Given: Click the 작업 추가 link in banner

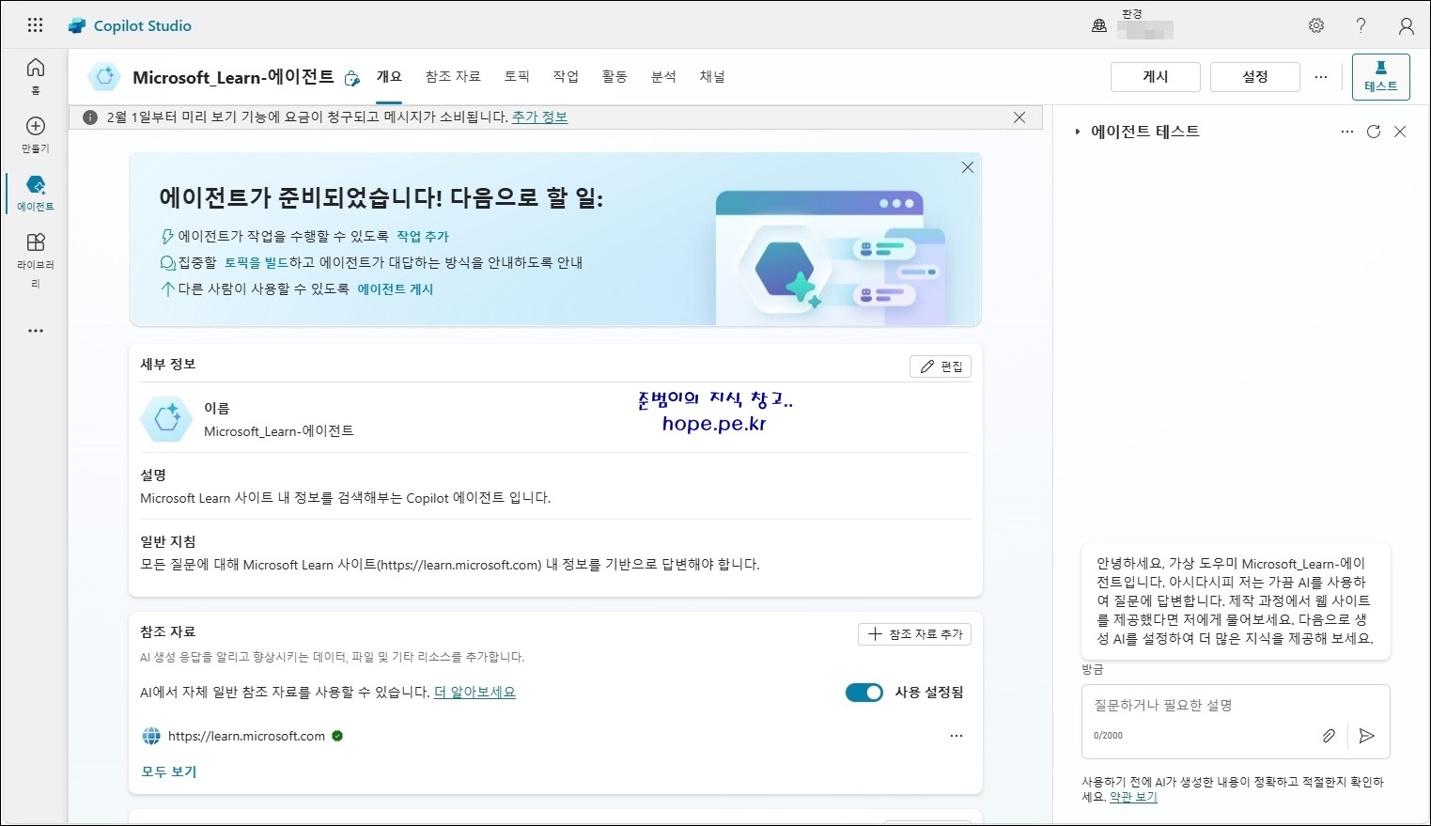Looking at the screenshot, I should [x=423, y=237].
